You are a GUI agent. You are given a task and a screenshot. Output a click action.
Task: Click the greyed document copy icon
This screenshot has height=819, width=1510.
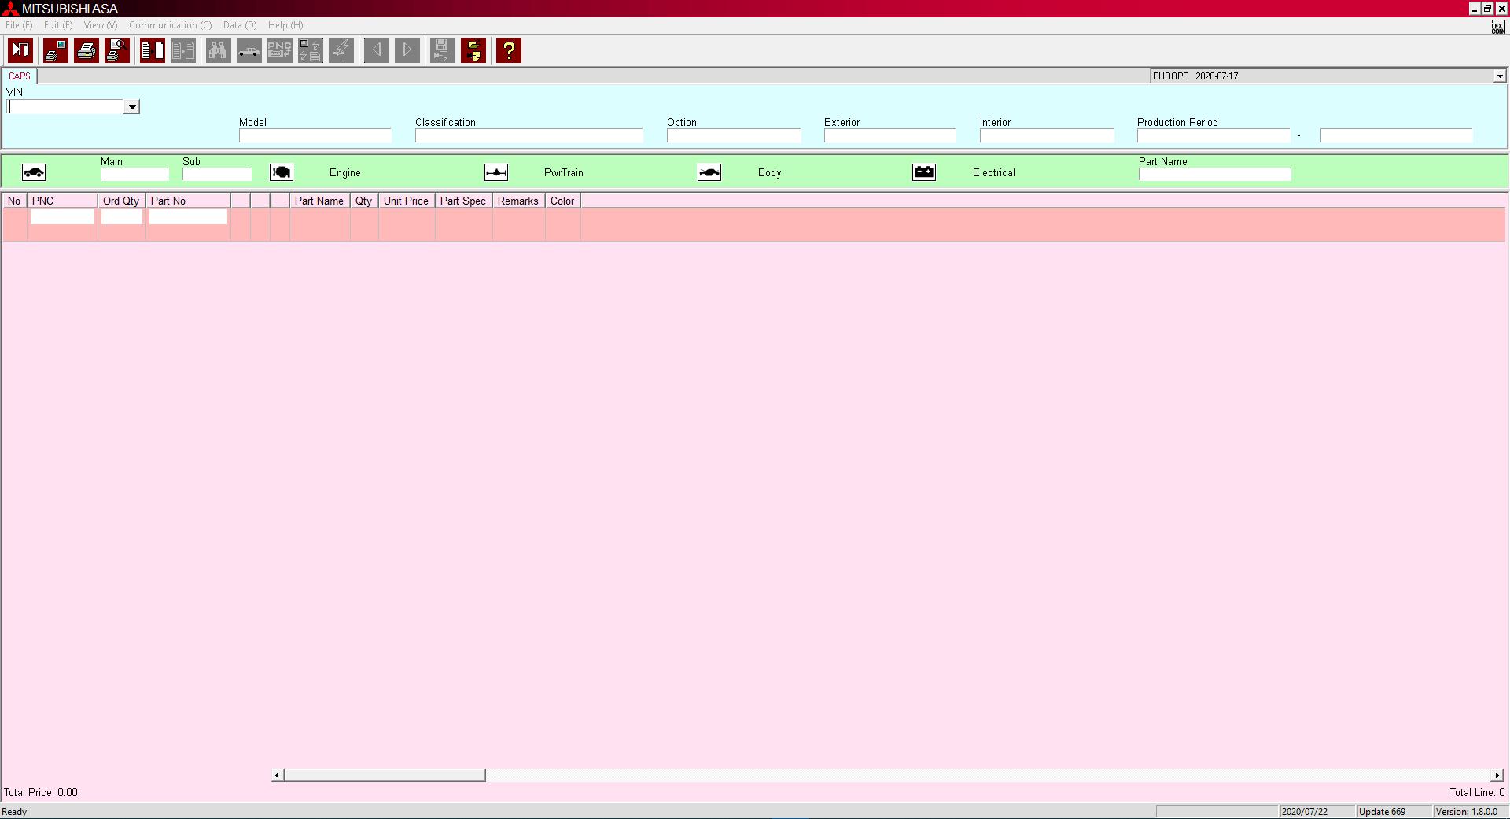[x=183, y=51]
